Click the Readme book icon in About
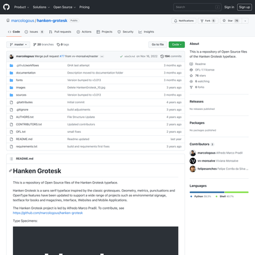This screenshot has height=255, width=255. coord(191,64)
